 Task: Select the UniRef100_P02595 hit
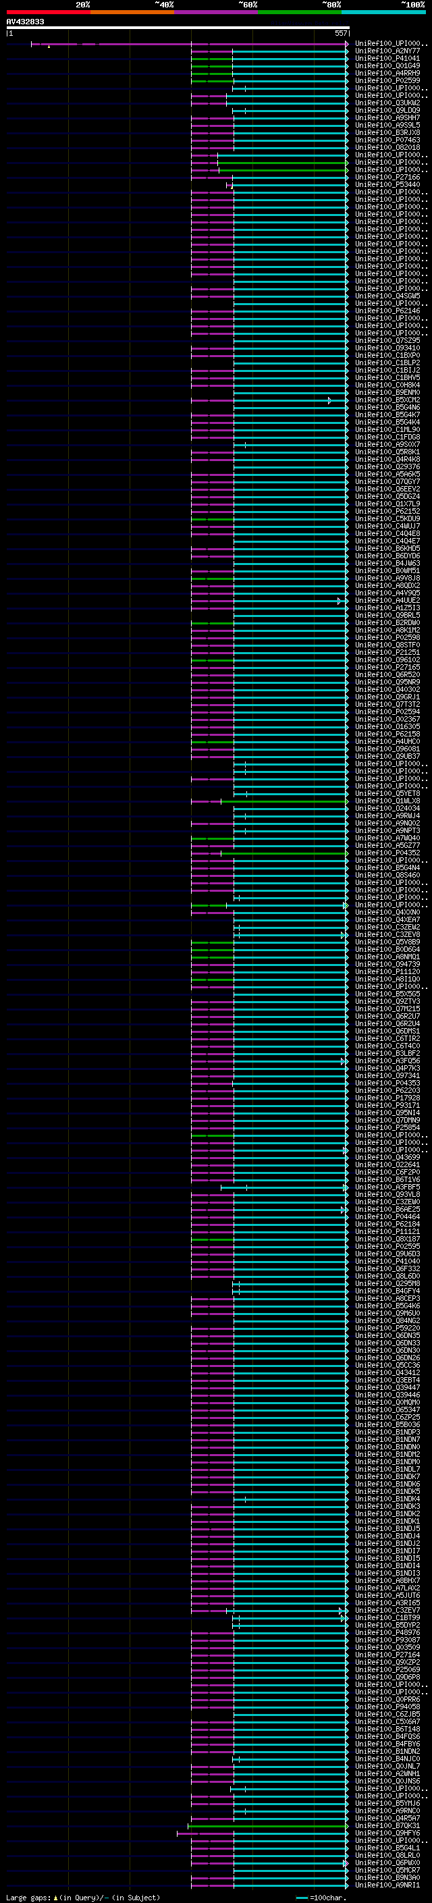click(x=387, y=1246)
